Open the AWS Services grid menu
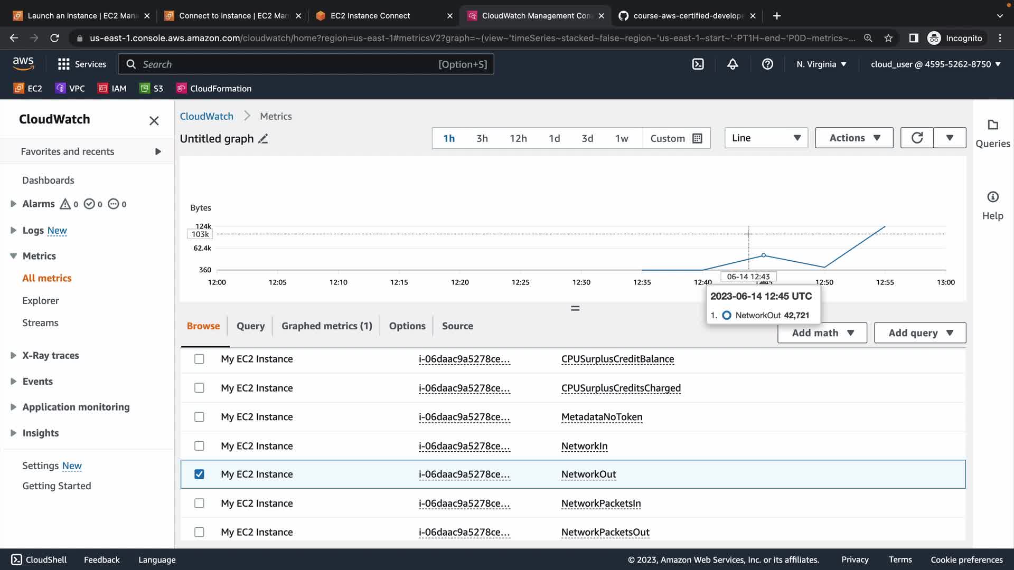 pyautogui.click(x=64, y=64)
